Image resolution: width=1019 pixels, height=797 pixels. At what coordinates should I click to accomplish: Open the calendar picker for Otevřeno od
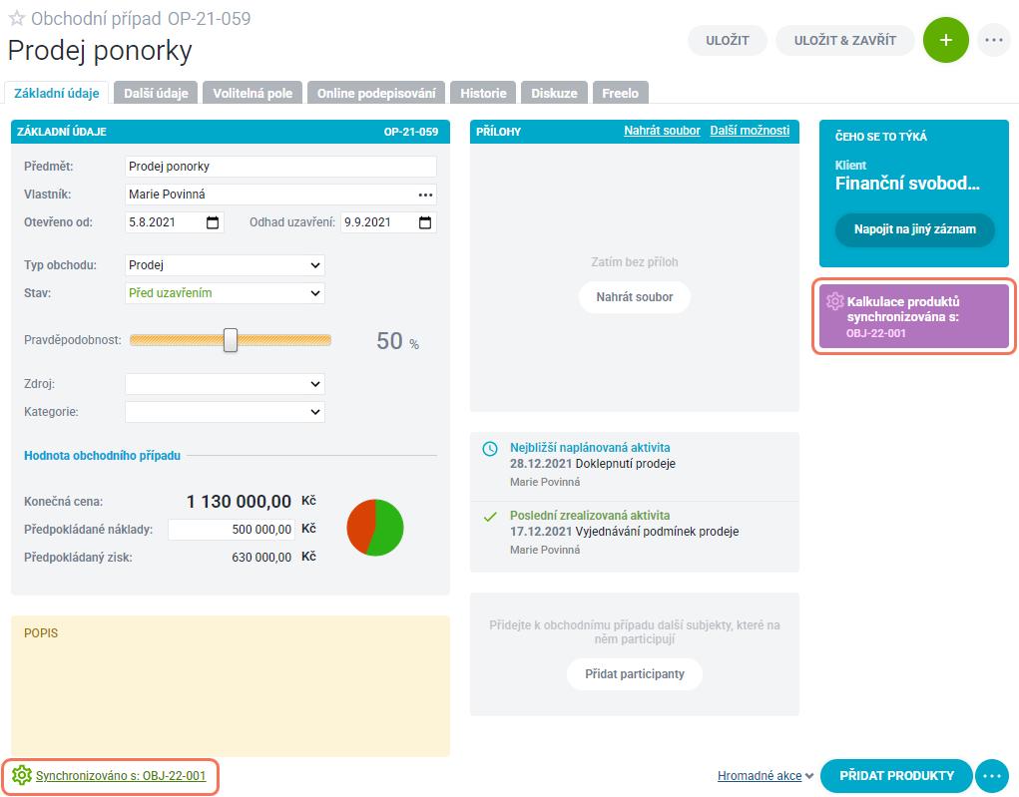click(213, 222)
